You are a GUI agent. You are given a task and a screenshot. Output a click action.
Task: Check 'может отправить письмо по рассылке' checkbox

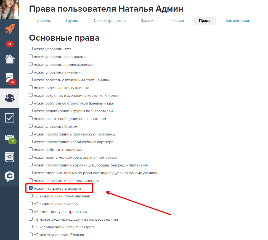pos(31,172)
